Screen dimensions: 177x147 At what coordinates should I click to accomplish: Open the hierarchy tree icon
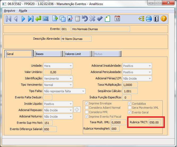point(141,19)
